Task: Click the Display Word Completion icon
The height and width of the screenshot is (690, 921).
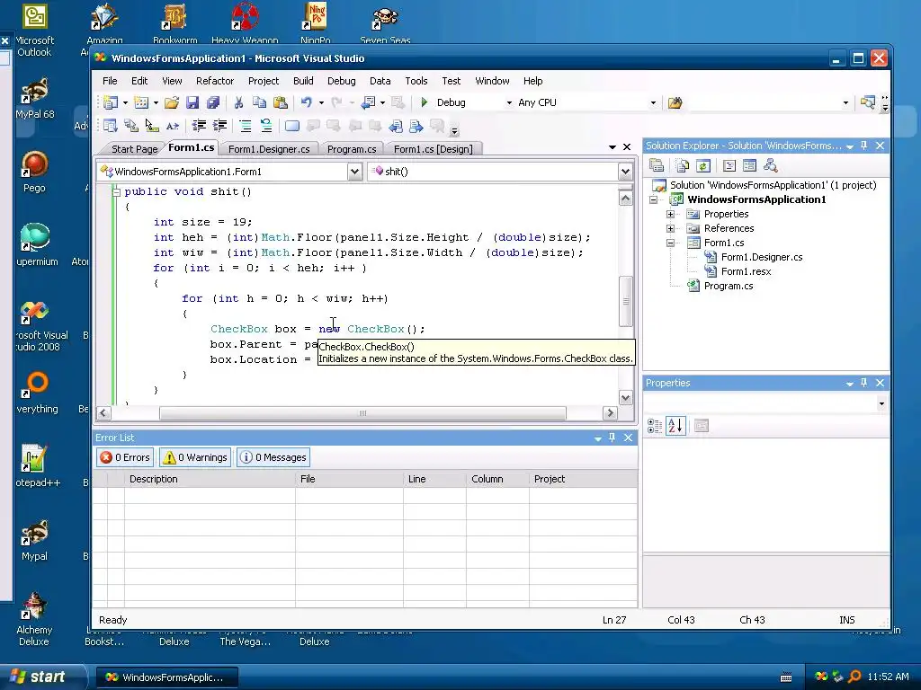Action: point(173,126)
